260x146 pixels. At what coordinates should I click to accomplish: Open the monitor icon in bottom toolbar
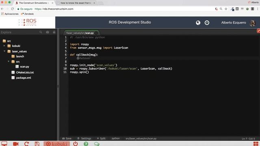(4, 144)
